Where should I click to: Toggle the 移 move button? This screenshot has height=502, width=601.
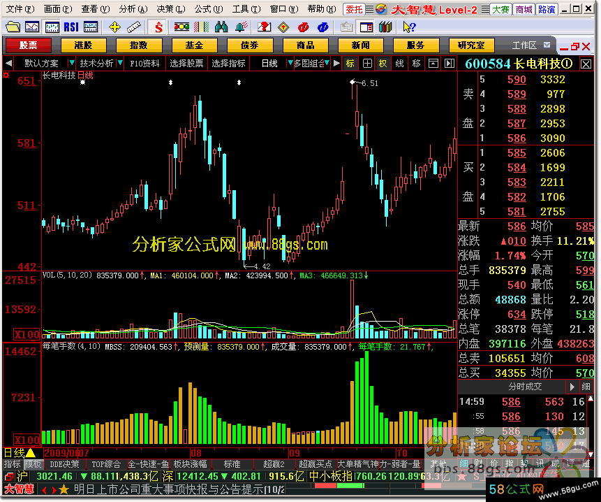click(x=416, y=64)
